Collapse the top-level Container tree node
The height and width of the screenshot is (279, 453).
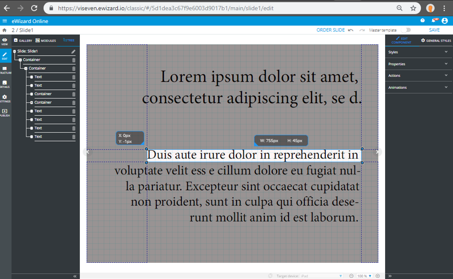click(x=20, y=60)
